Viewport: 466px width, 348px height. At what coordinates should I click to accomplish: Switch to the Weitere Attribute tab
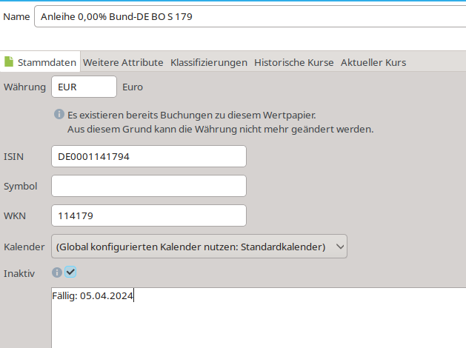click(x=123, y=63)
